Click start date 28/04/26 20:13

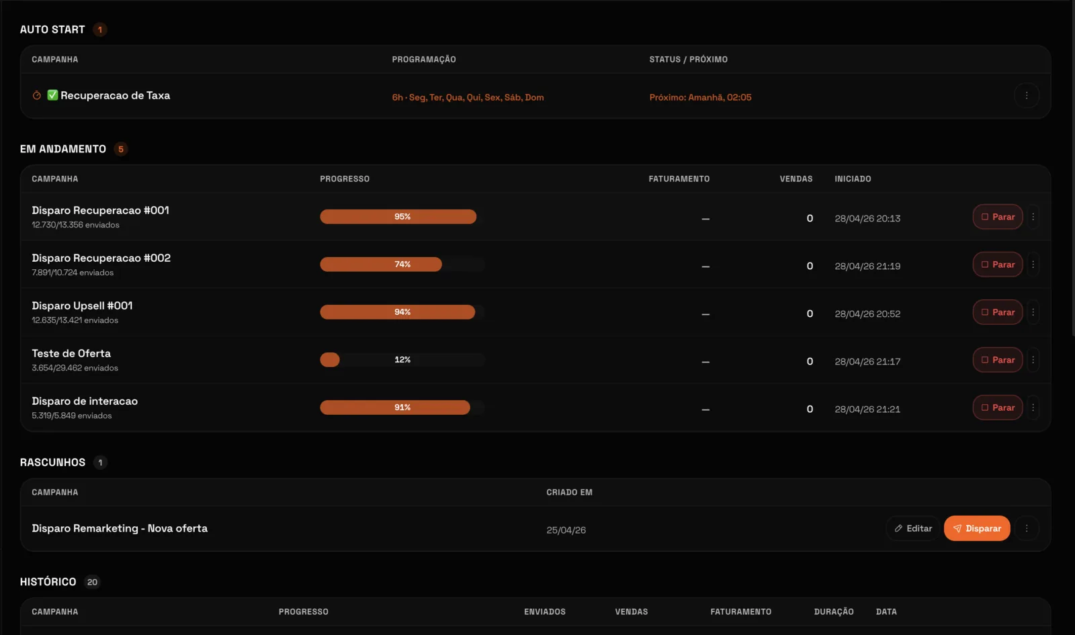(867, 218)
